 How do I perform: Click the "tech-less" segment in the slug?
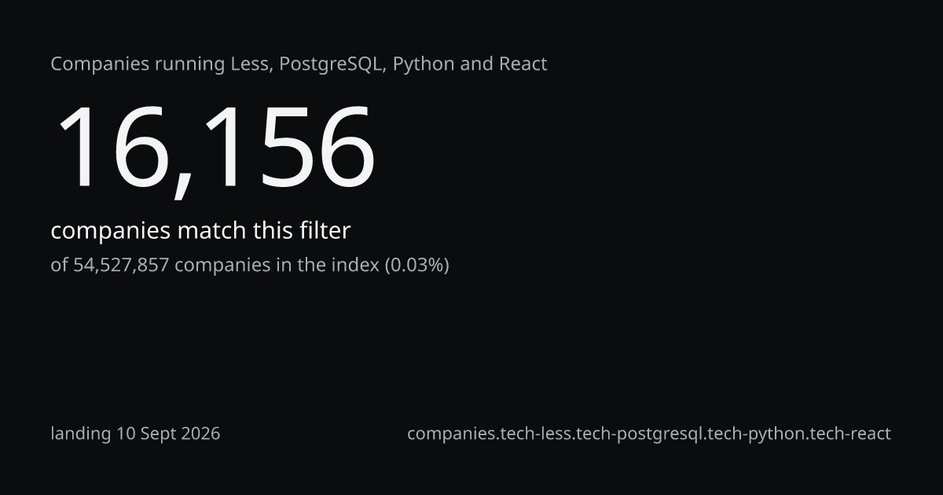(537, 434)
